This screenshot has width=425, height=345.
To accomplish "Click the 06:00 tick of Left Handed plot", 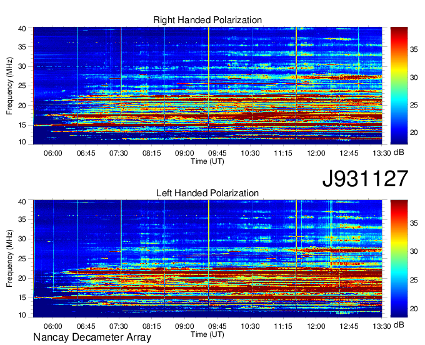I will (53, 326).
